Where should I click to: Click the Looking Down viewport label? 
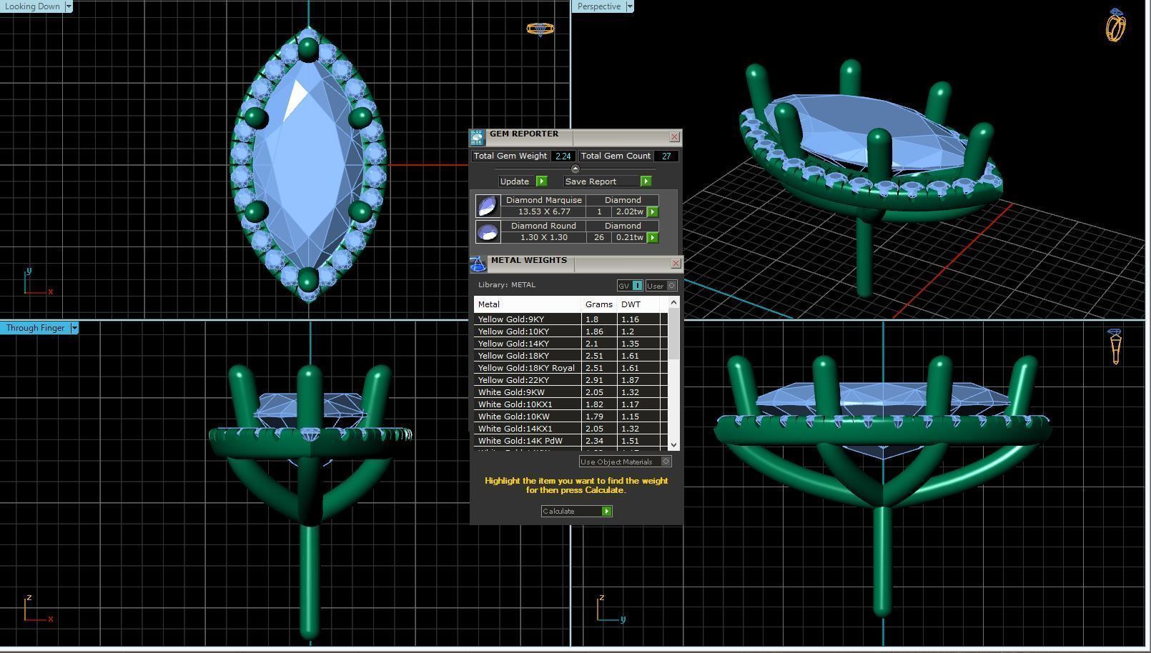click(x=32, y=6)
